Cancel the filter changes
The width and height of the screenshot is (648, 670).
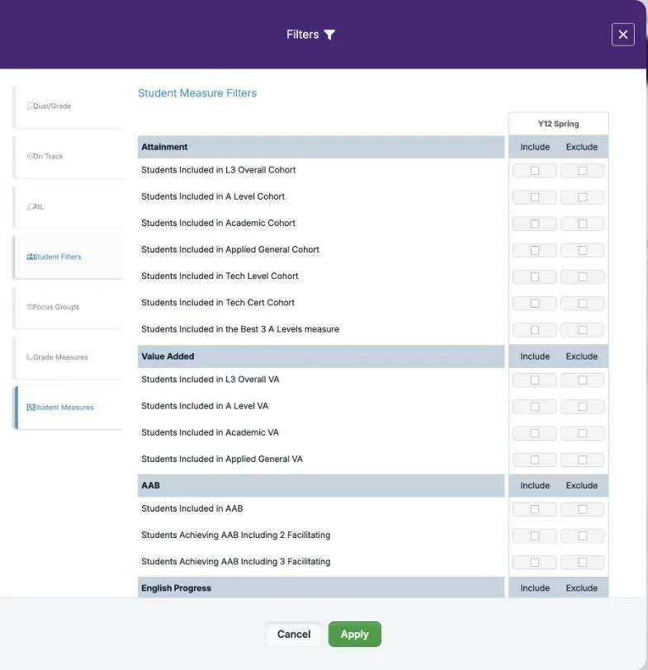pyautogui.click(x=294, y=634)
